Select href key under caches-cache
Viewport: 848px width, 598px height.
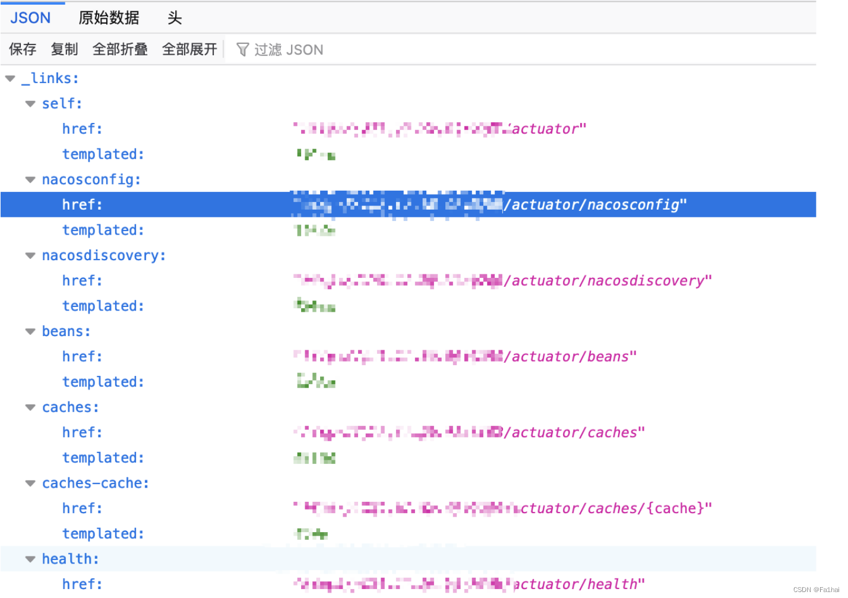83,509
